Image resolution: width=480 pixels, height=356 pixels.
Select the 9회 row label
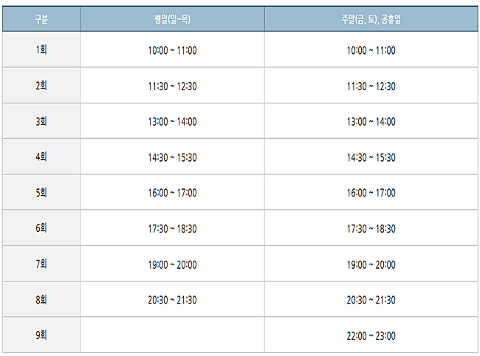click(41, 335)
